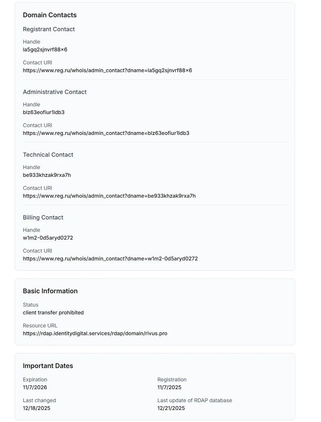Click the Billing Contact subheading

43,218
